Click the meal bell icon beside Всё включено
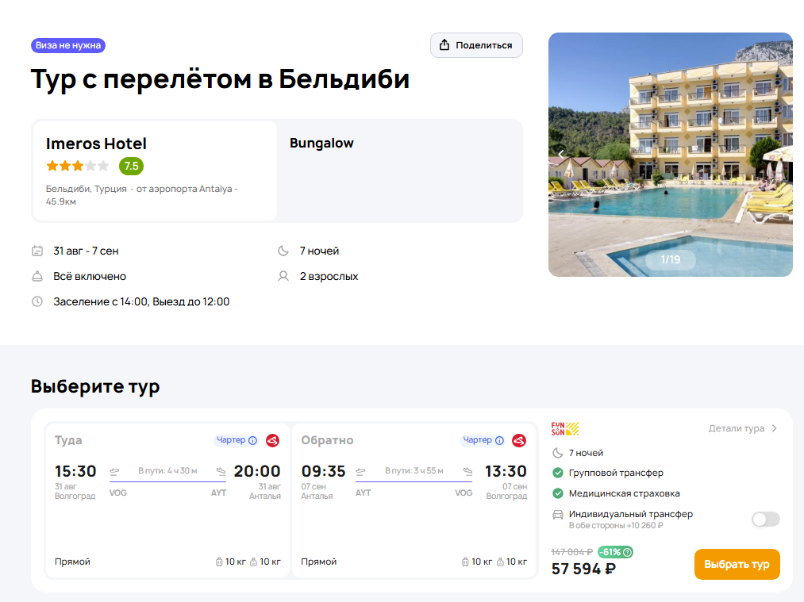The height and width of the screenshot is (602, 804). point(37,277)
